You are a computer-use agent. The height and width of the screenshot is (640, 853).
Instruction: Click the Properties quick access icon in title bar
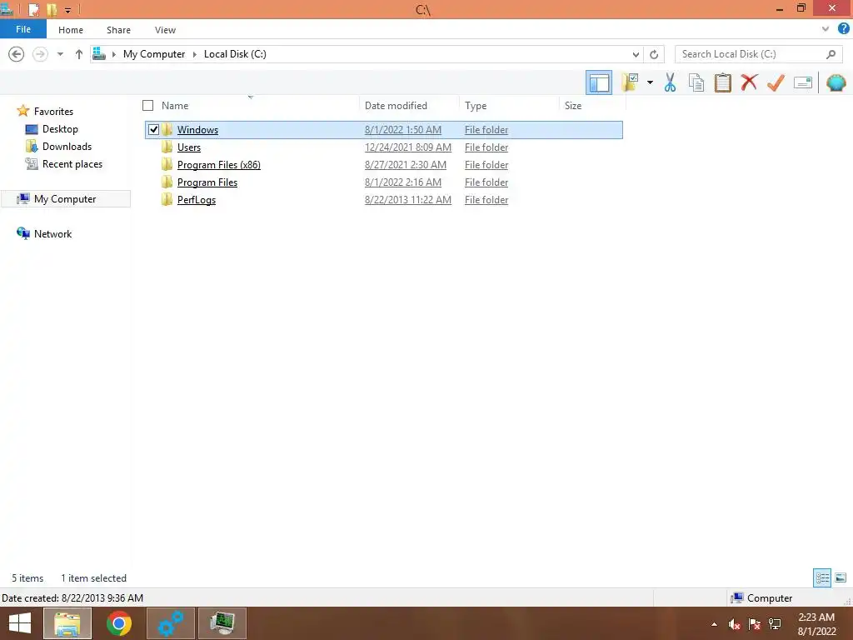coord(33,9)
